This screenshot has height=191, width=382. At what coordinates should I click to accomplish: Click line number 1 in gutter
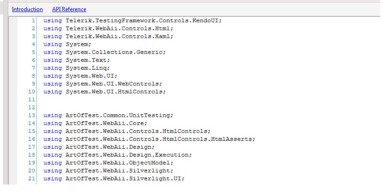[33, 20]
